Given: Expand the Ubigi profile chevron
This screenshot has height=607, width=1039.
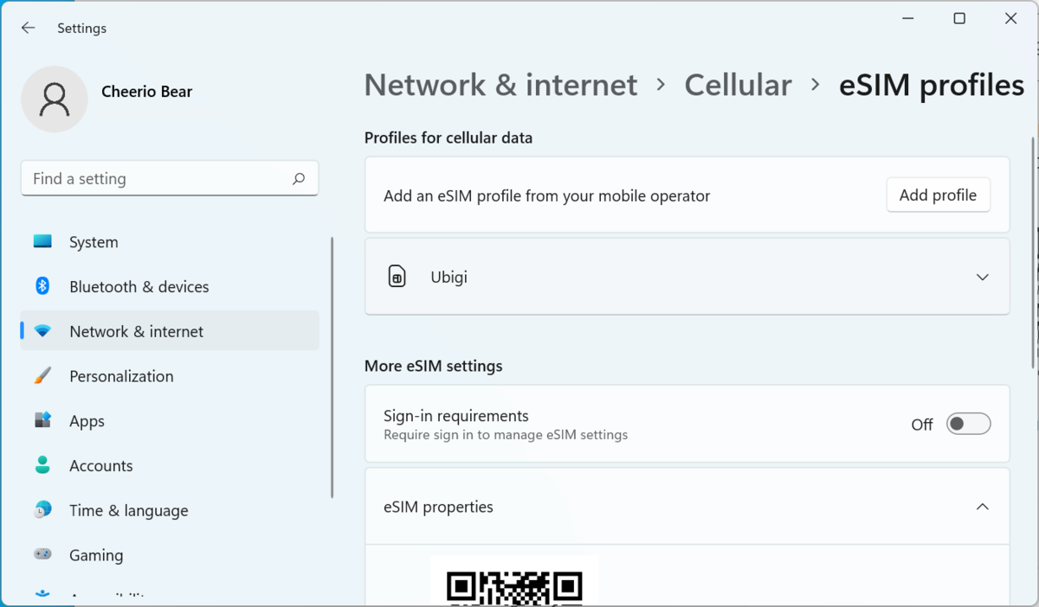Looking at the screenshot, I should pos(982,278).
